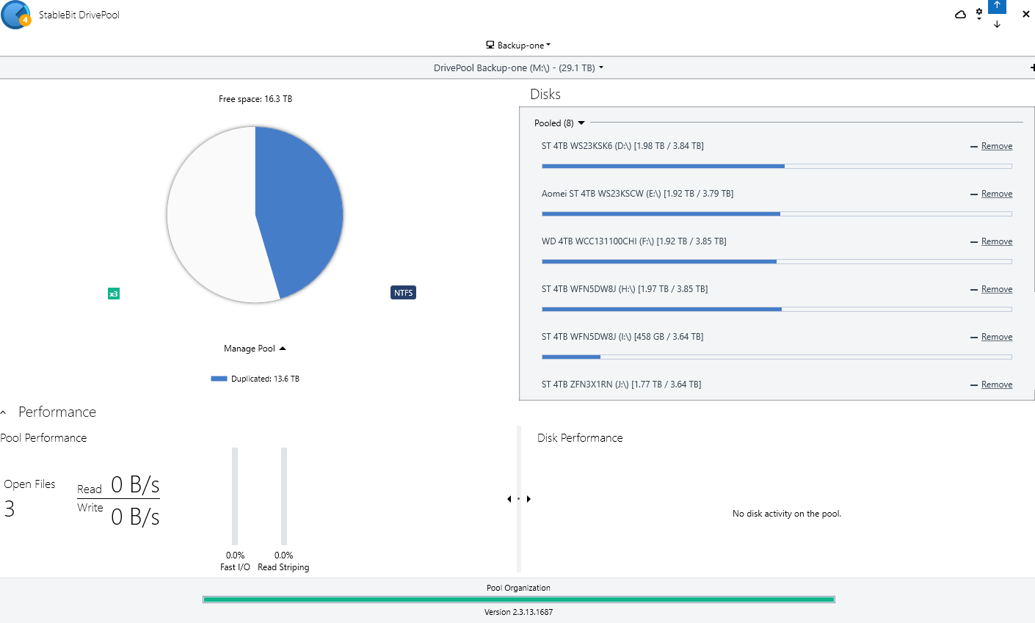Click the blue up arrow button

point(997,6)
